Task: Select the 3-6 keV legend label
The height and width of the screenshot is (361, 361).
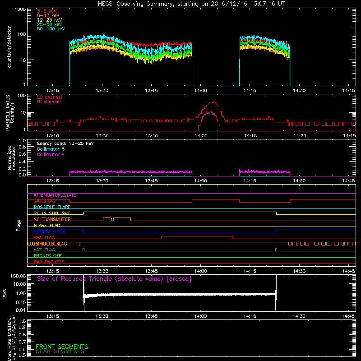Action: point(47,11)
